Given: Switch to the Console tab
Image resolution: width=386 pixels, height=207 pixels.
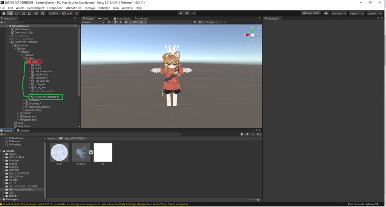Looking at the screenshot, I should pos(23,131).
